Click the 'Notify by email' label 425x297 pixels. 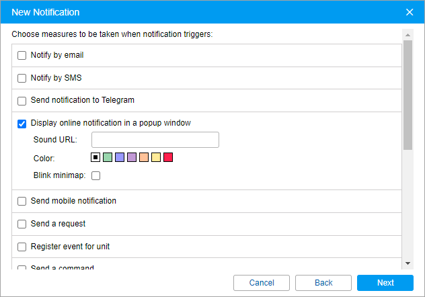(x=57, y=55)
